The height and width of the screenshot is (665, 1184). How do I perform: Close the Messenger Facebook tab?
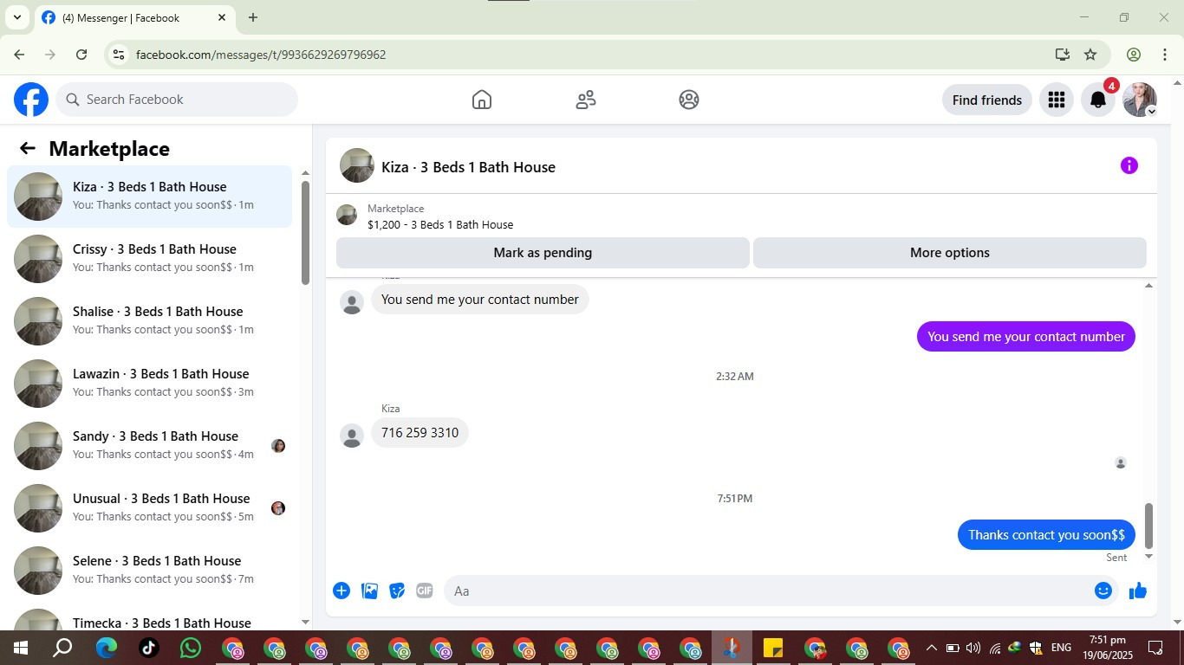(x=222, y=17)
